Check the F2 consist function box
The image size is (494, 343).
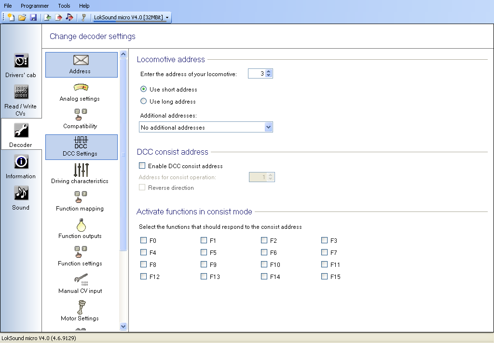click(x=264, y=240)
